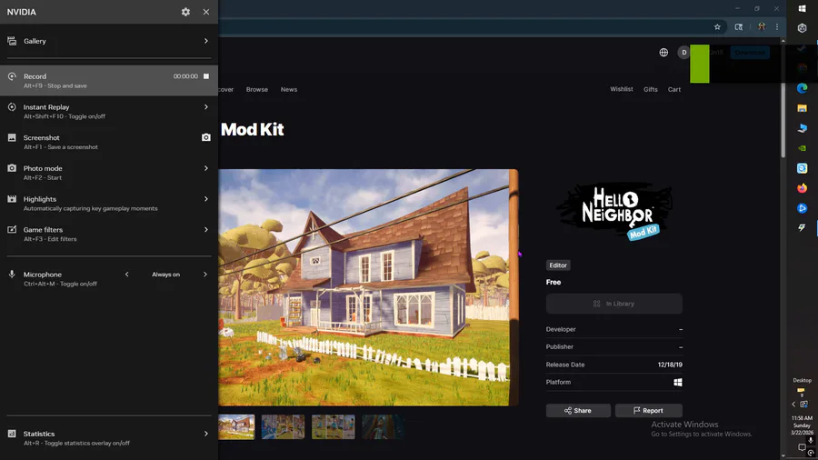Screen dimensions: 818x460
Task: Click the Statistics icon
Action: click(12, 434)
